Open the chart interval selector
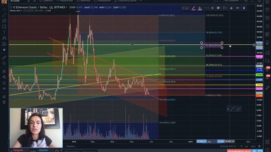Image resolution: width=271 pixels, height=152 pixels. 28,1
